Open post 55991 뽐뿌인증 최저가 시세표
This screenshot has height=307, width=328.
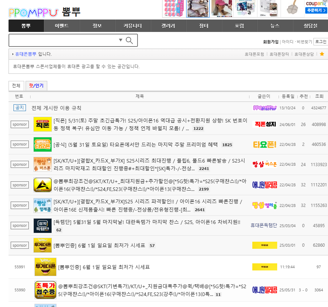(x=104, y=267)
